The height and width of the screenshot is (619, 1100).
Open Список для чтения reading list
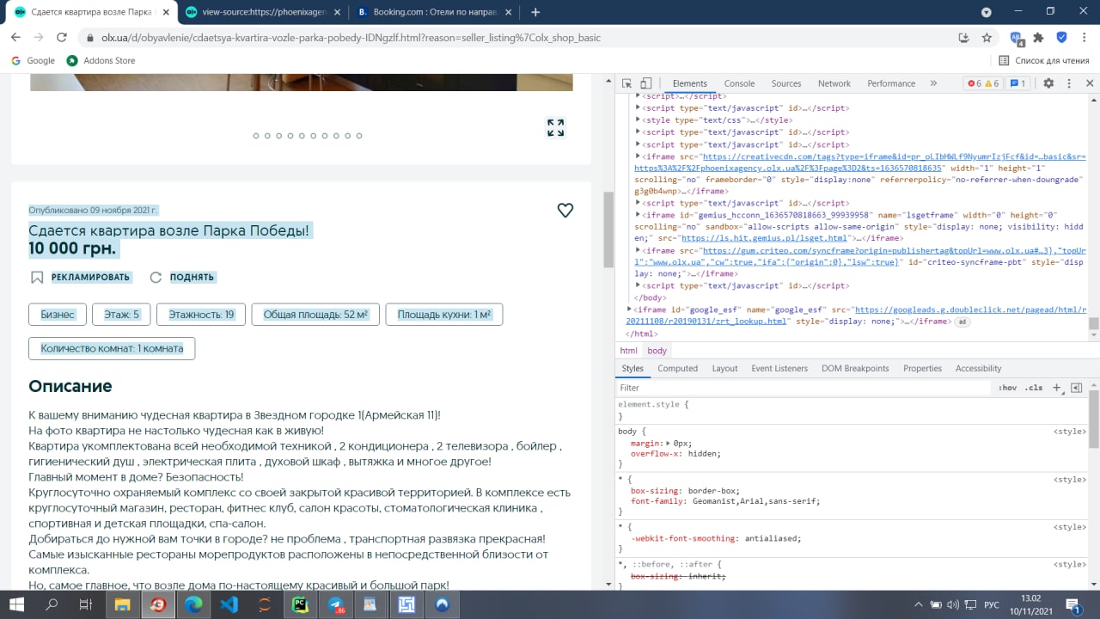[x=1043, y=60]
